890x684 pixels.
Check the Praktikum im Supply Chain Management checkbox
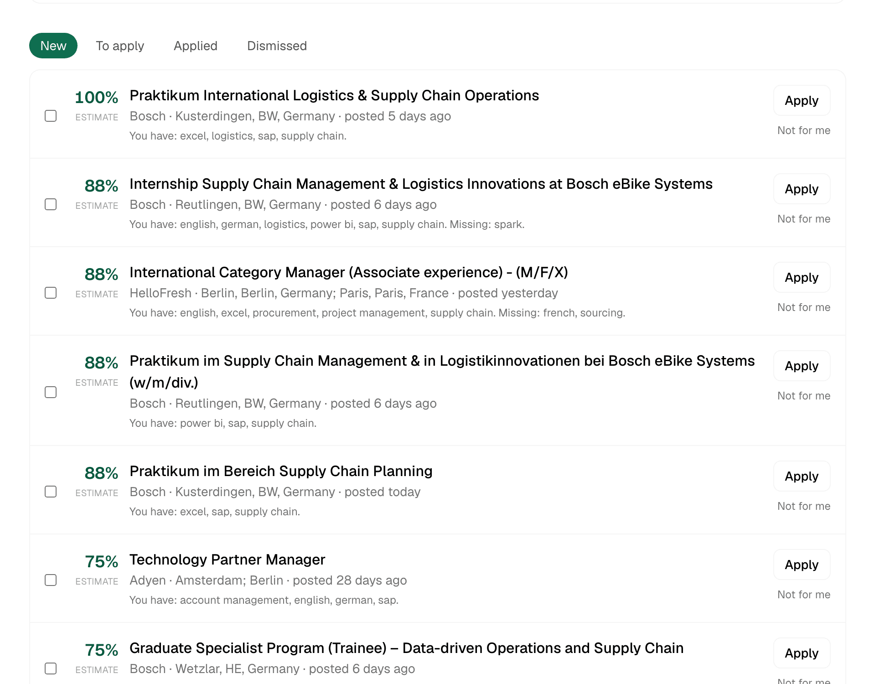click(51, 392)
